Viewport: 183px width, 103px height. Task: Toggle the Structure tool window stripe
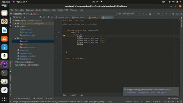(11, 89)
